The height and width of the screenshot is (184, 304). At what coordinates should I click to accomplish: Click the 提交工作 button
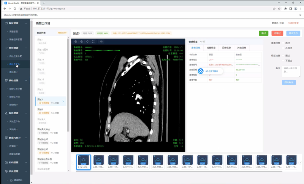(x=293, y=33)
